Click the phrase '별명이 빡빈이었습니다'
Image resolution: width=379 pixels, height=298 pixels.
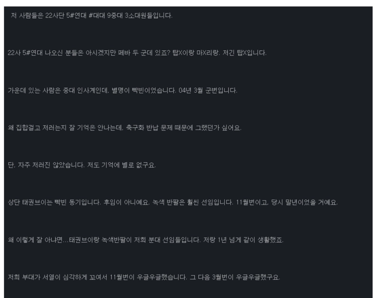(144, 90)
